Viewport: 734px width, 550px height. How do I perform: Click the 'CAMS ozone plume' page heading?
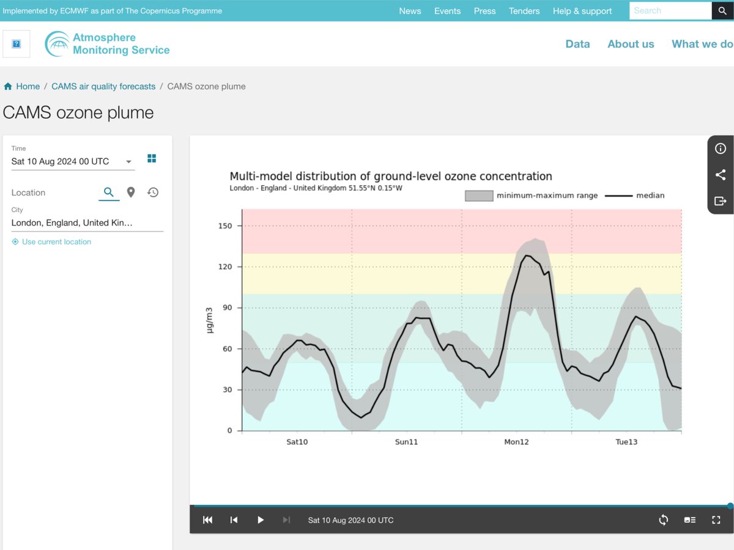(78, 112)
